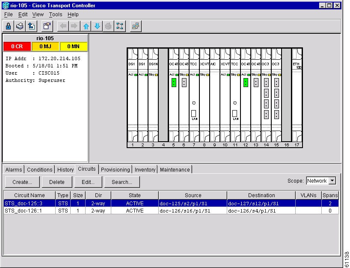Select the gray port on slot 13 OC48 card
This screenshot has width=350, height=268.
(256, 83)
